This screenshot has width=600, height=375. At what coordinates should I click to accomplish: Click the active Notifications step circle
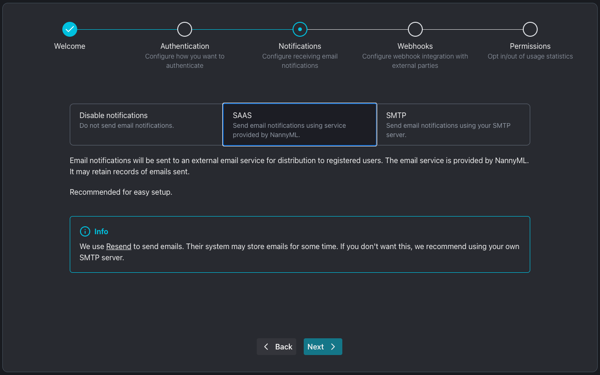[300, 29]
